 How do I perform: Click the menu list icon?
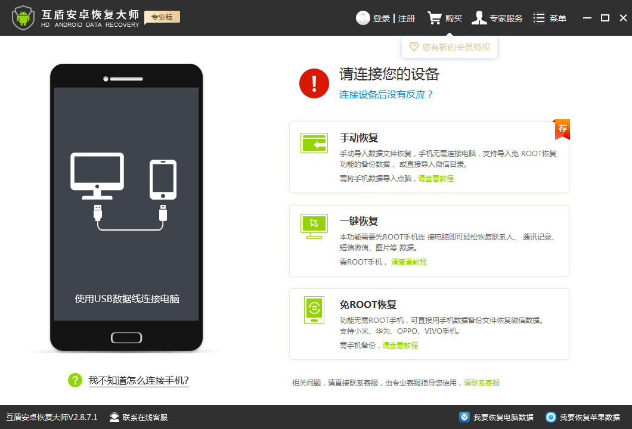point(539,18)
